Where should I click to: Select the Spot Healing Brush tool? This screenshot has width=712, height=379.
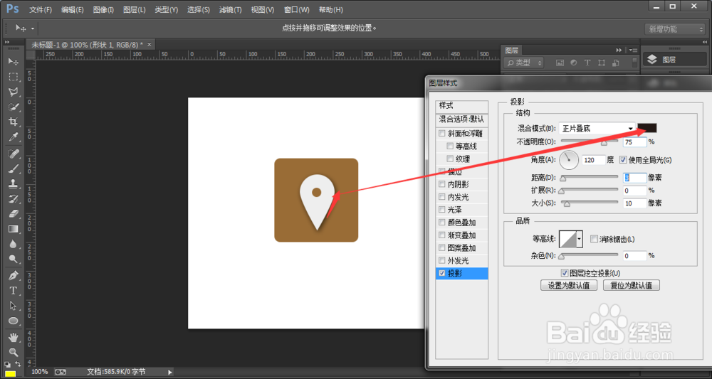13,154
